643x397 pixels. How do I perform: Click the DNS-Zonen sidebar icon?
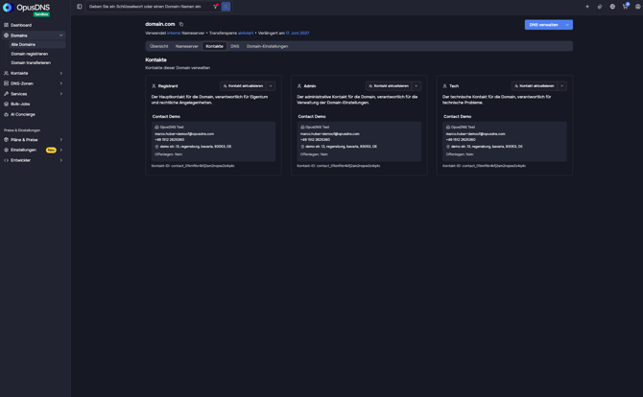6,83
